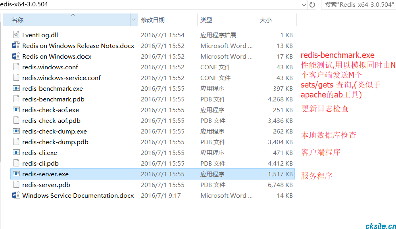This screenshot has width=396, height=229.
Task: Click the 251 KB size of redis-check-aof.exe
Action: [x=283, y=110]
